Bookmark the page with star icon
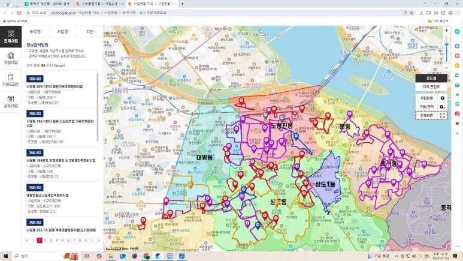The width and height of the screenshot is (463, 261). (x=411, y=13)
